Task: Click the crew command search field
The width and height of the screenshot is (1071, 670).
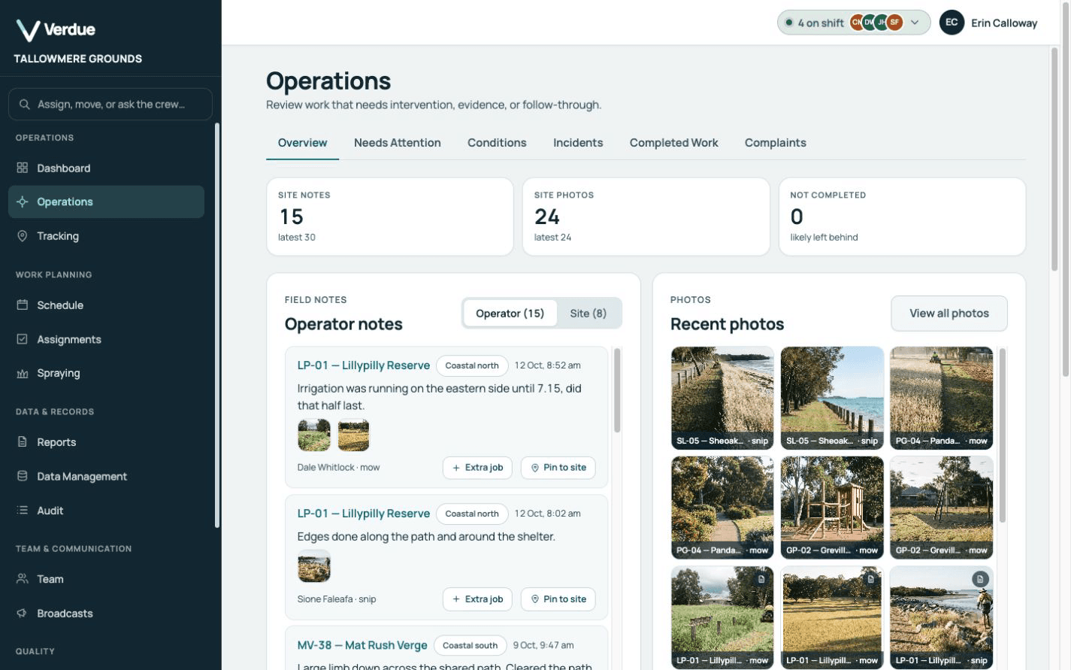Action: 110,104
